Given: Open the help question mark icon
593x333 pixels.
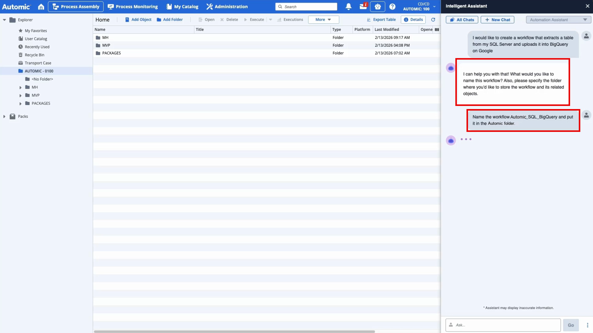Looking at the screenshot, I should [392, 6].
